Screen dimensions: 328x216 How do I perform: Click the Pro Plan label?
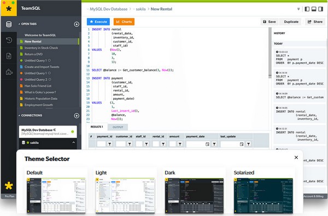click(x=10, y=196)
